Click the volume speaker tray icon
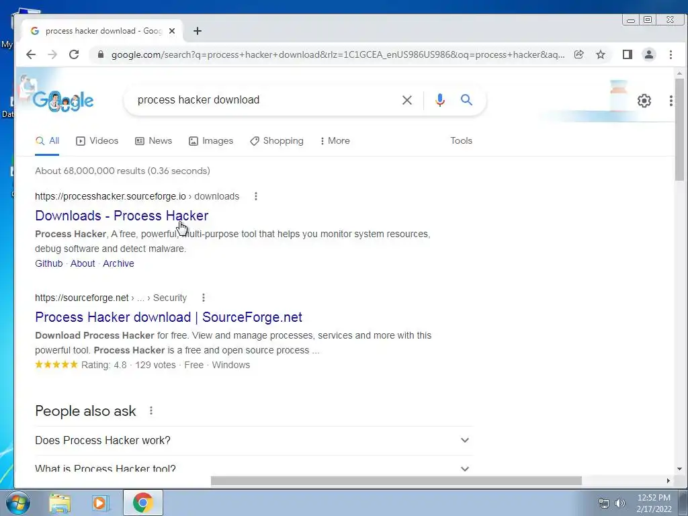This screenshot has height=516, width=688. click(620, 503)
